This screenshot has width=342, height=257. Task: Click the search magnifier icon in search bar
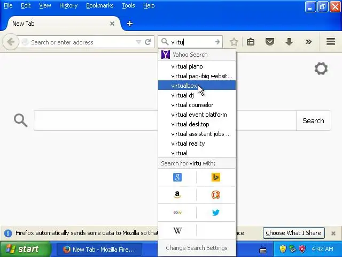165,42
